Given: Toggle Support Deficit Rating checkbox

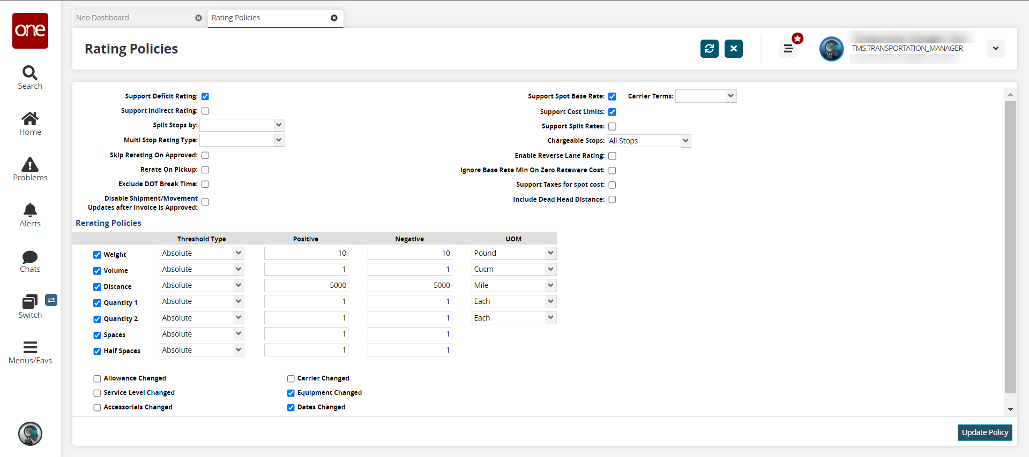Looking at the screenshot, I should point(205,97).
